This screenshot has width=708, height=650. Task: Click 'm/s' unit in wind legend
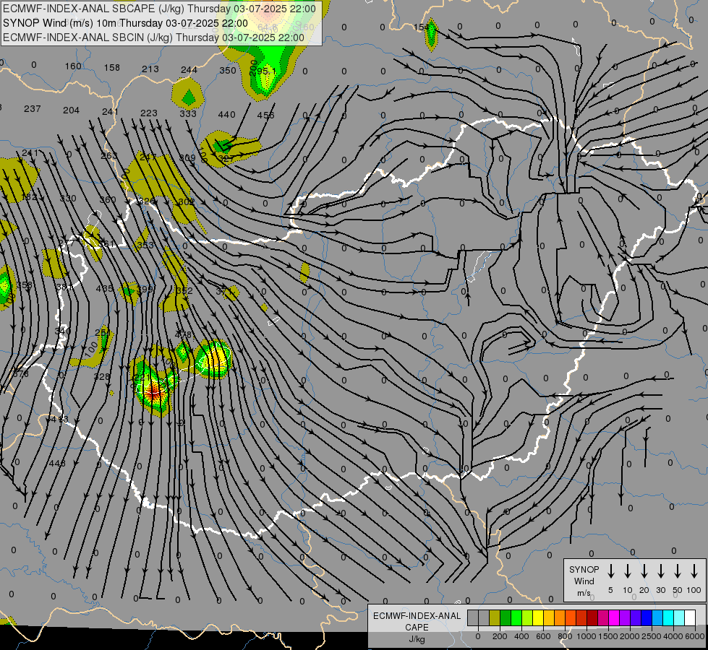(x=584, y=593)
